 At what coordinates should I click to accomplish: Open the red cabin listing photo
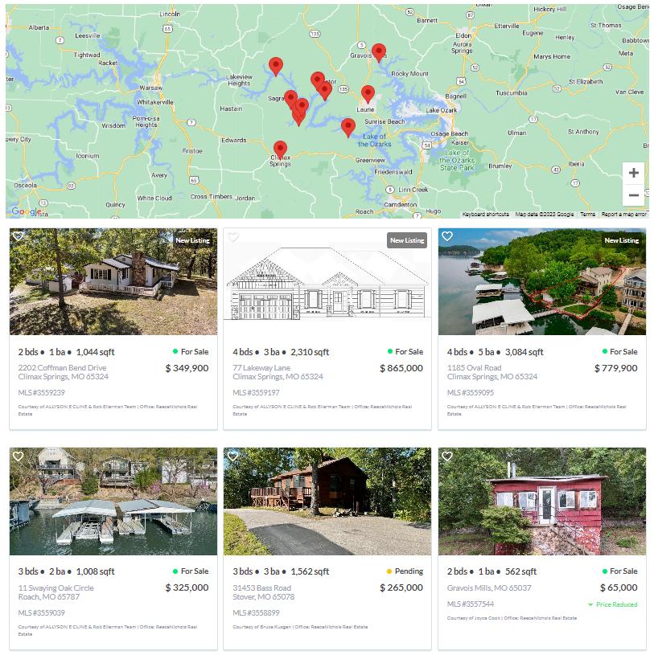click(542, 501)
